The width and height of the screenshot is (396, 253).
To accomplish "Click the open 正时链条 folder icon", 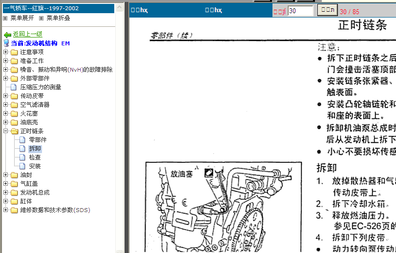I will tap(14, 131).
